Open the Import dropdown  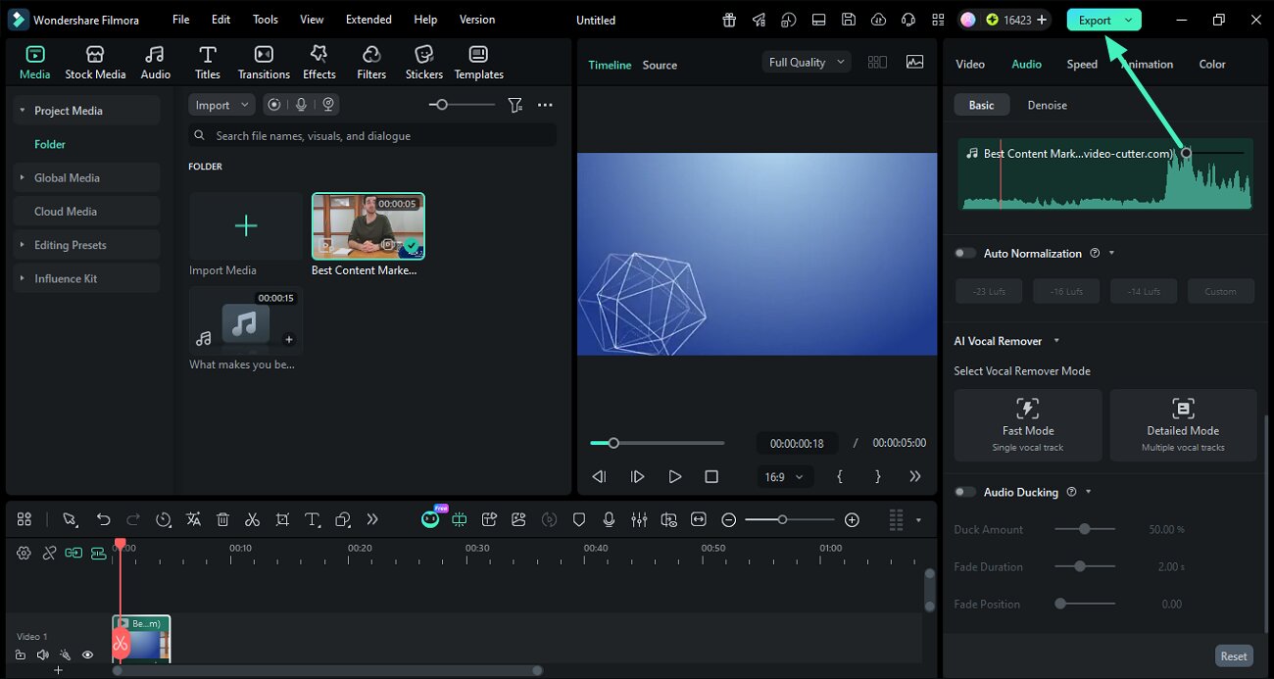pyautogui.click(x=221, y=105)
